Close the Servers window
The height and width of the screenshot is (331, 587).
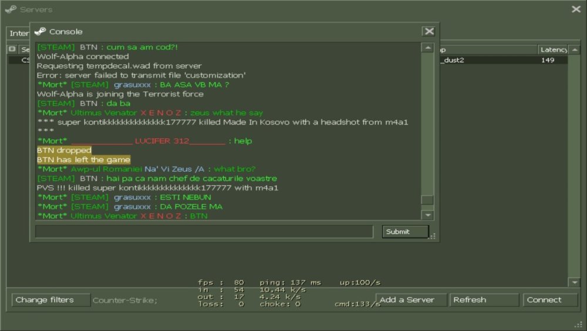pos(576,9)
